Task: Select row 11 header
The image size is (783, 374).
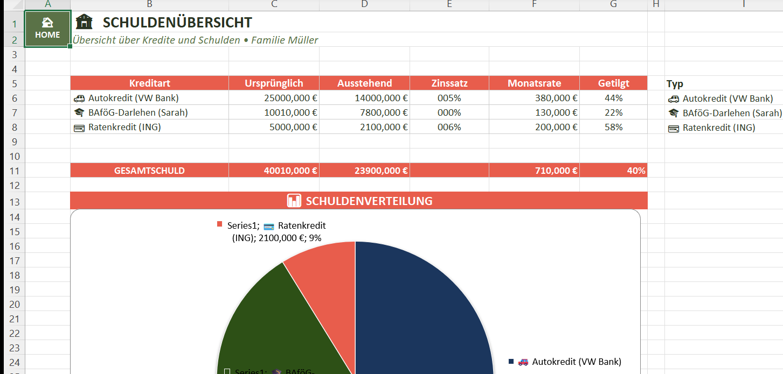Action: pyautogui.click(x=14, y=171)
